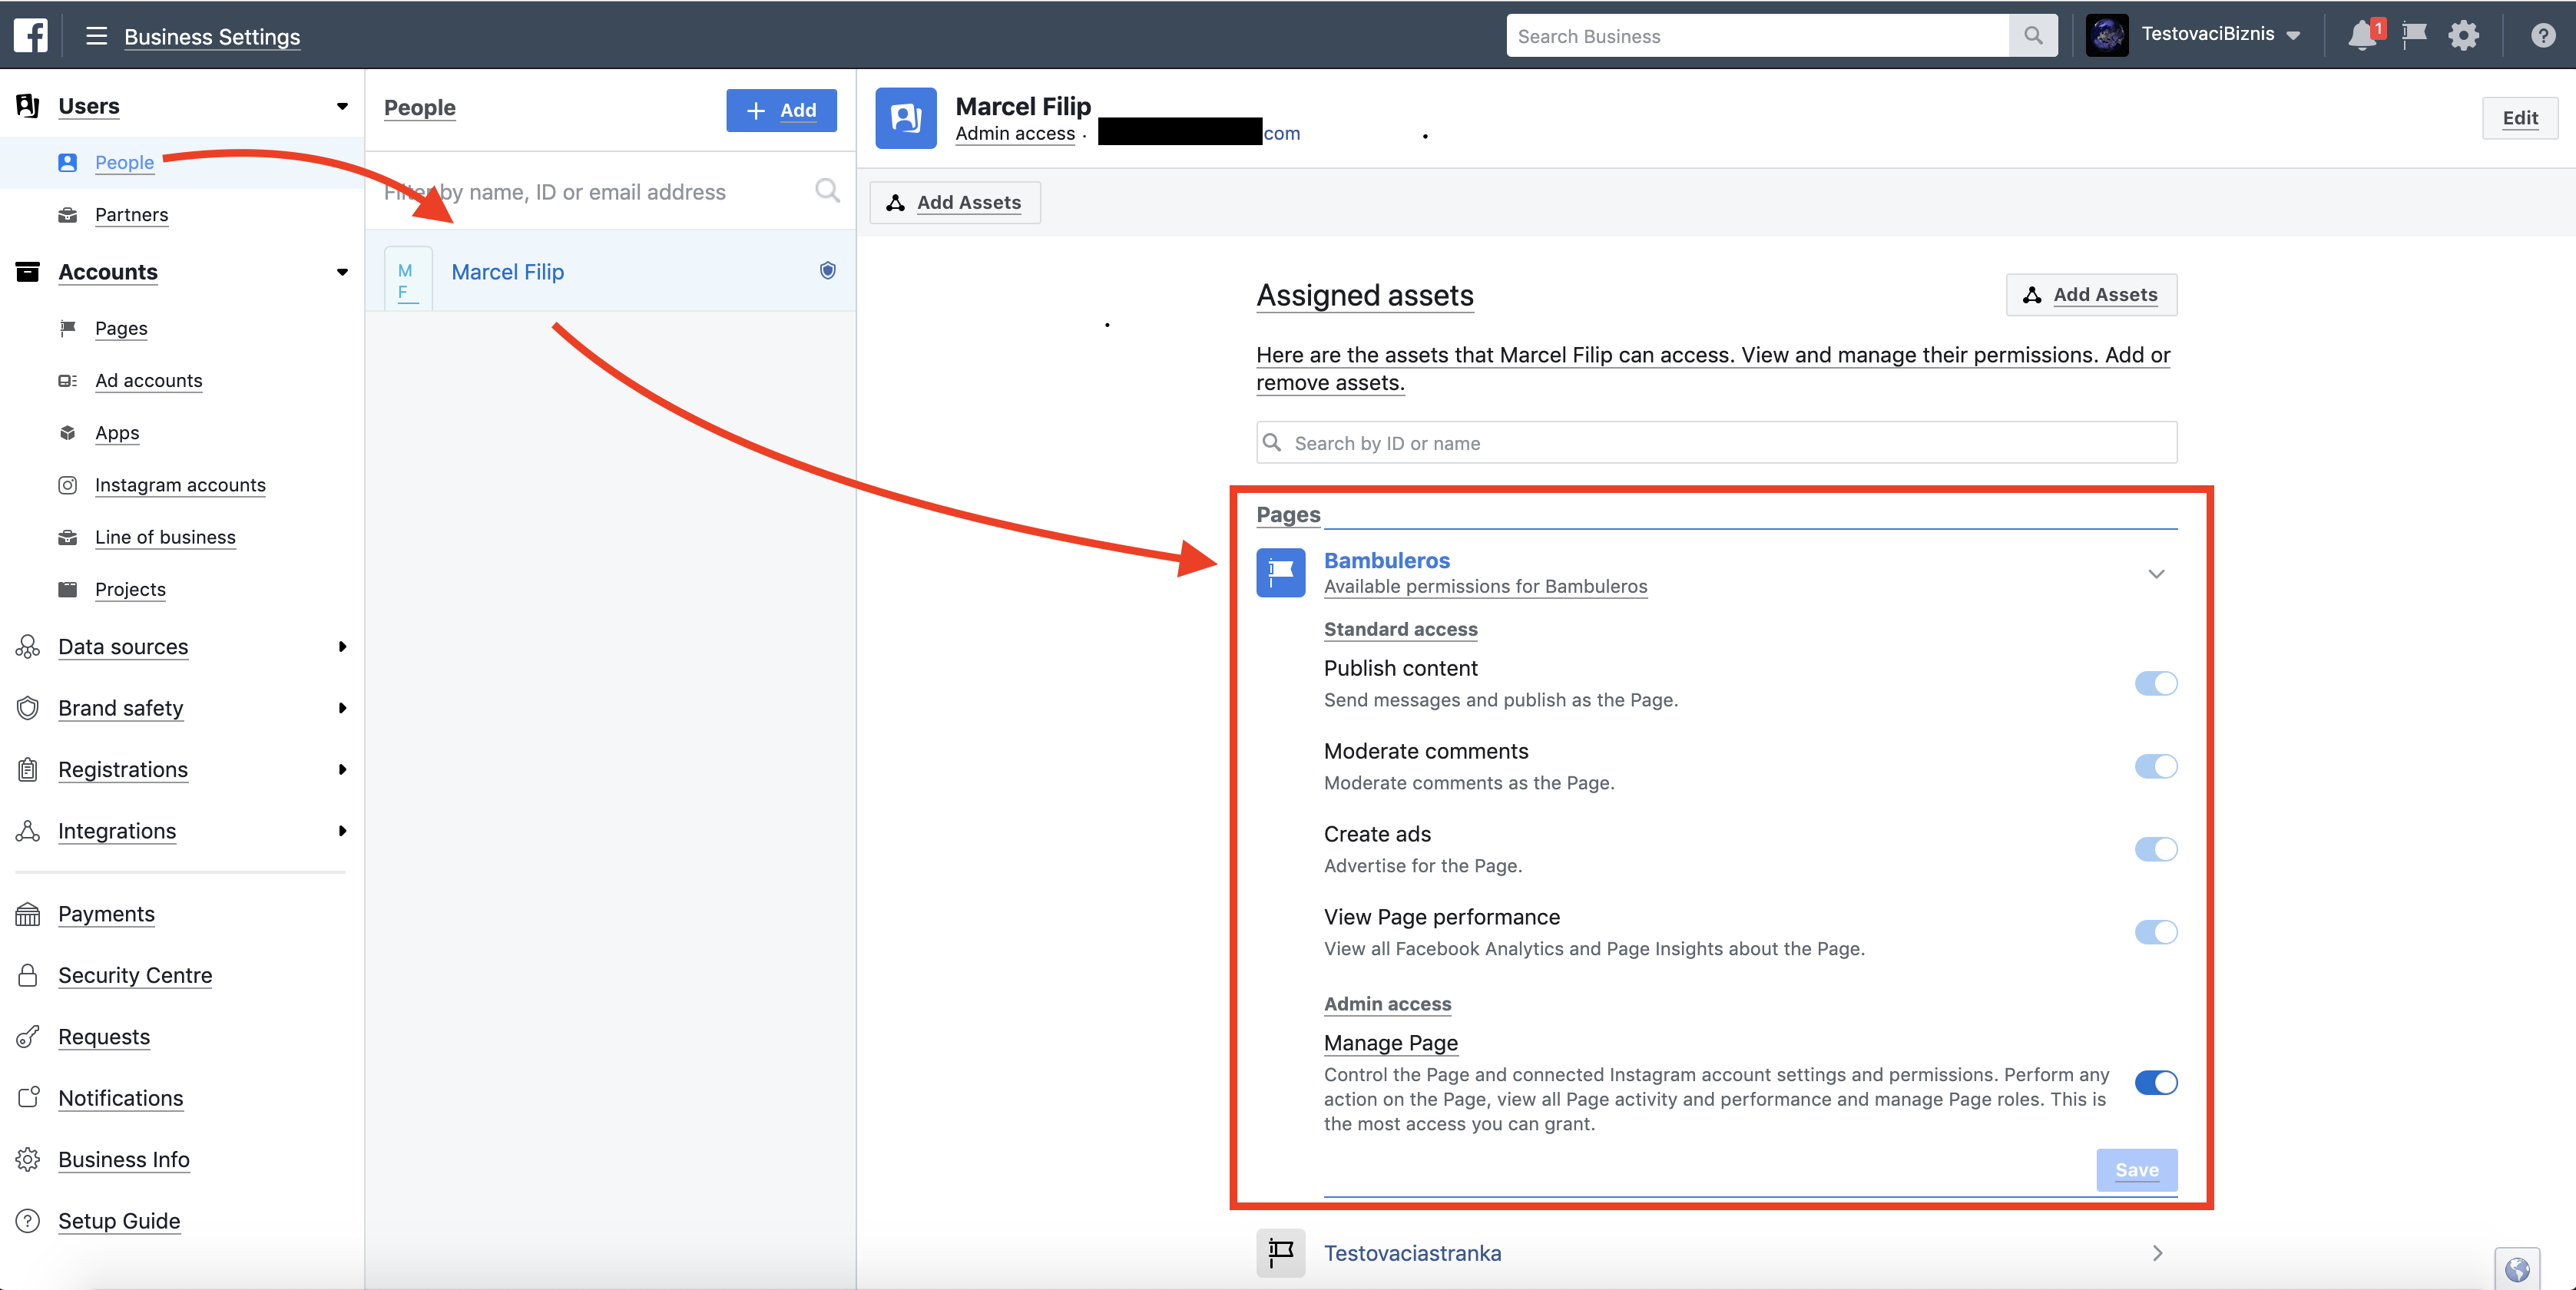Click the search magnifier in Search Business
Screen dimensions: 2576x1290
click(2033, 36)
